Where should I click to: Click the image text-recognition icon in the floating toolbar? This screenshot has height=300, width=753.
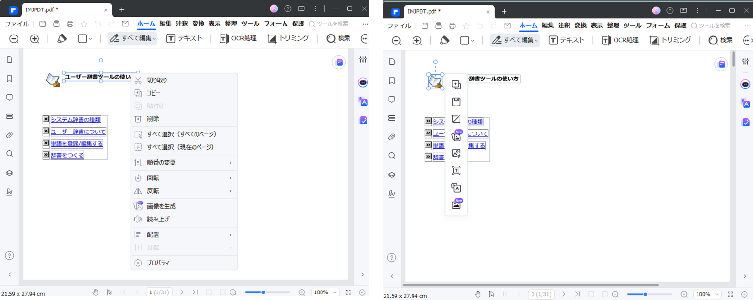pyautogui.click(x=456, y=170)
